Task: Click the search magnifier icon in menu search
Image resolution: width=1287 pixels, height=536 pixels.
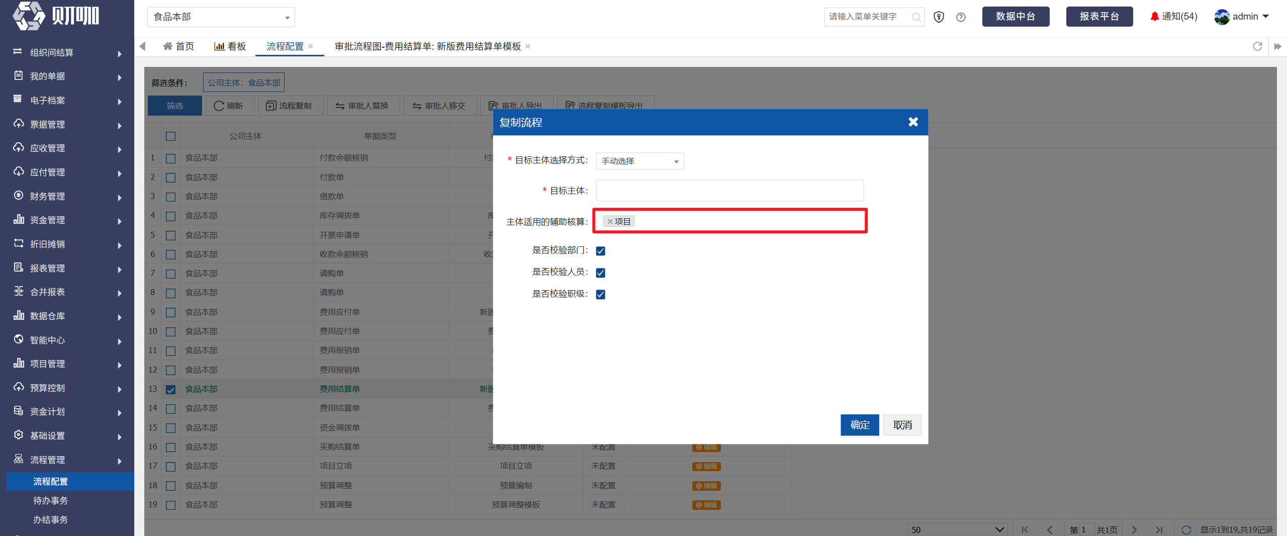Action: (916, 17)
